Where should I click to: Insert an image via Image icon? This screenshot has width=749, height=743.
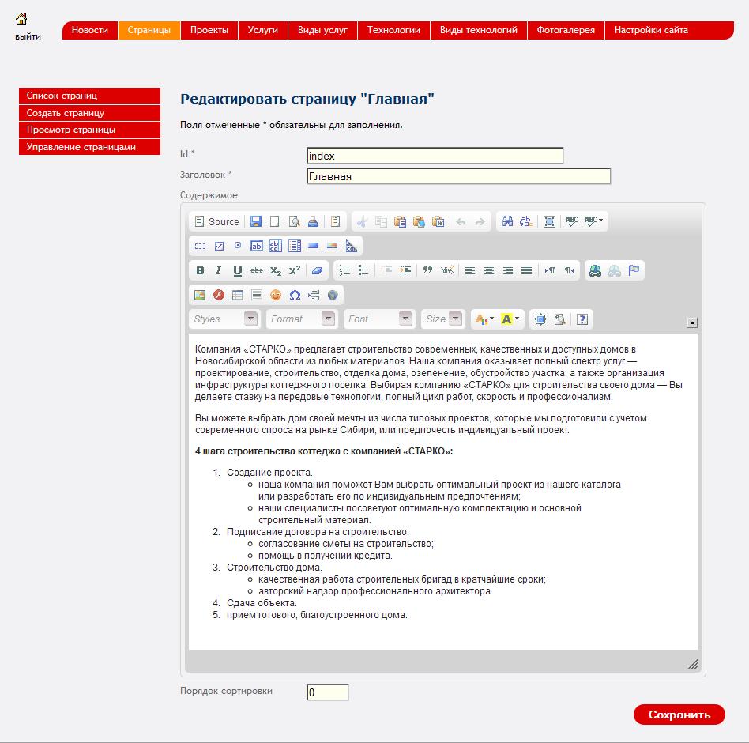pos(200,296)
